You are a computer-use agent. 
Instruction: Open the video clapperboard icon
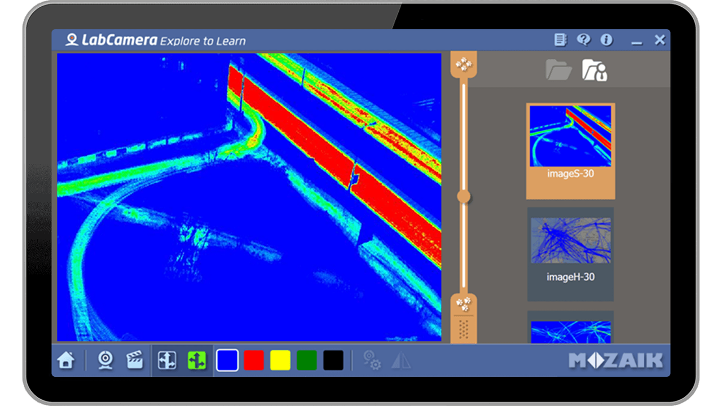[x=134, y=360]
